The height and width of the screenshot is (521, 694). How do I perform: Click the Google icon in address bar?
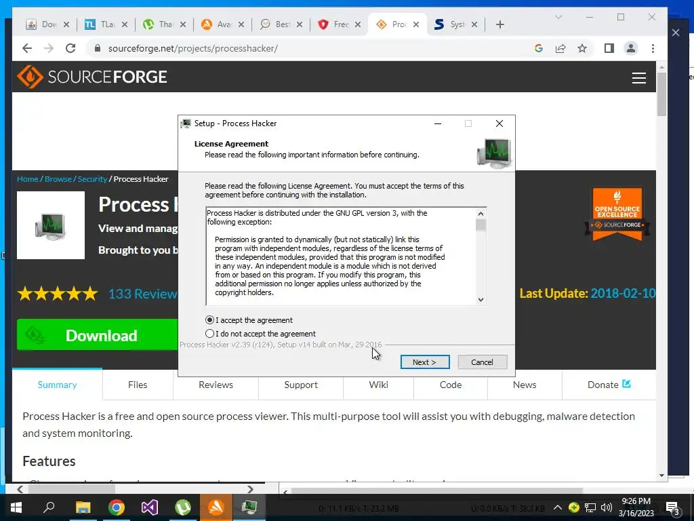(539, 48)
